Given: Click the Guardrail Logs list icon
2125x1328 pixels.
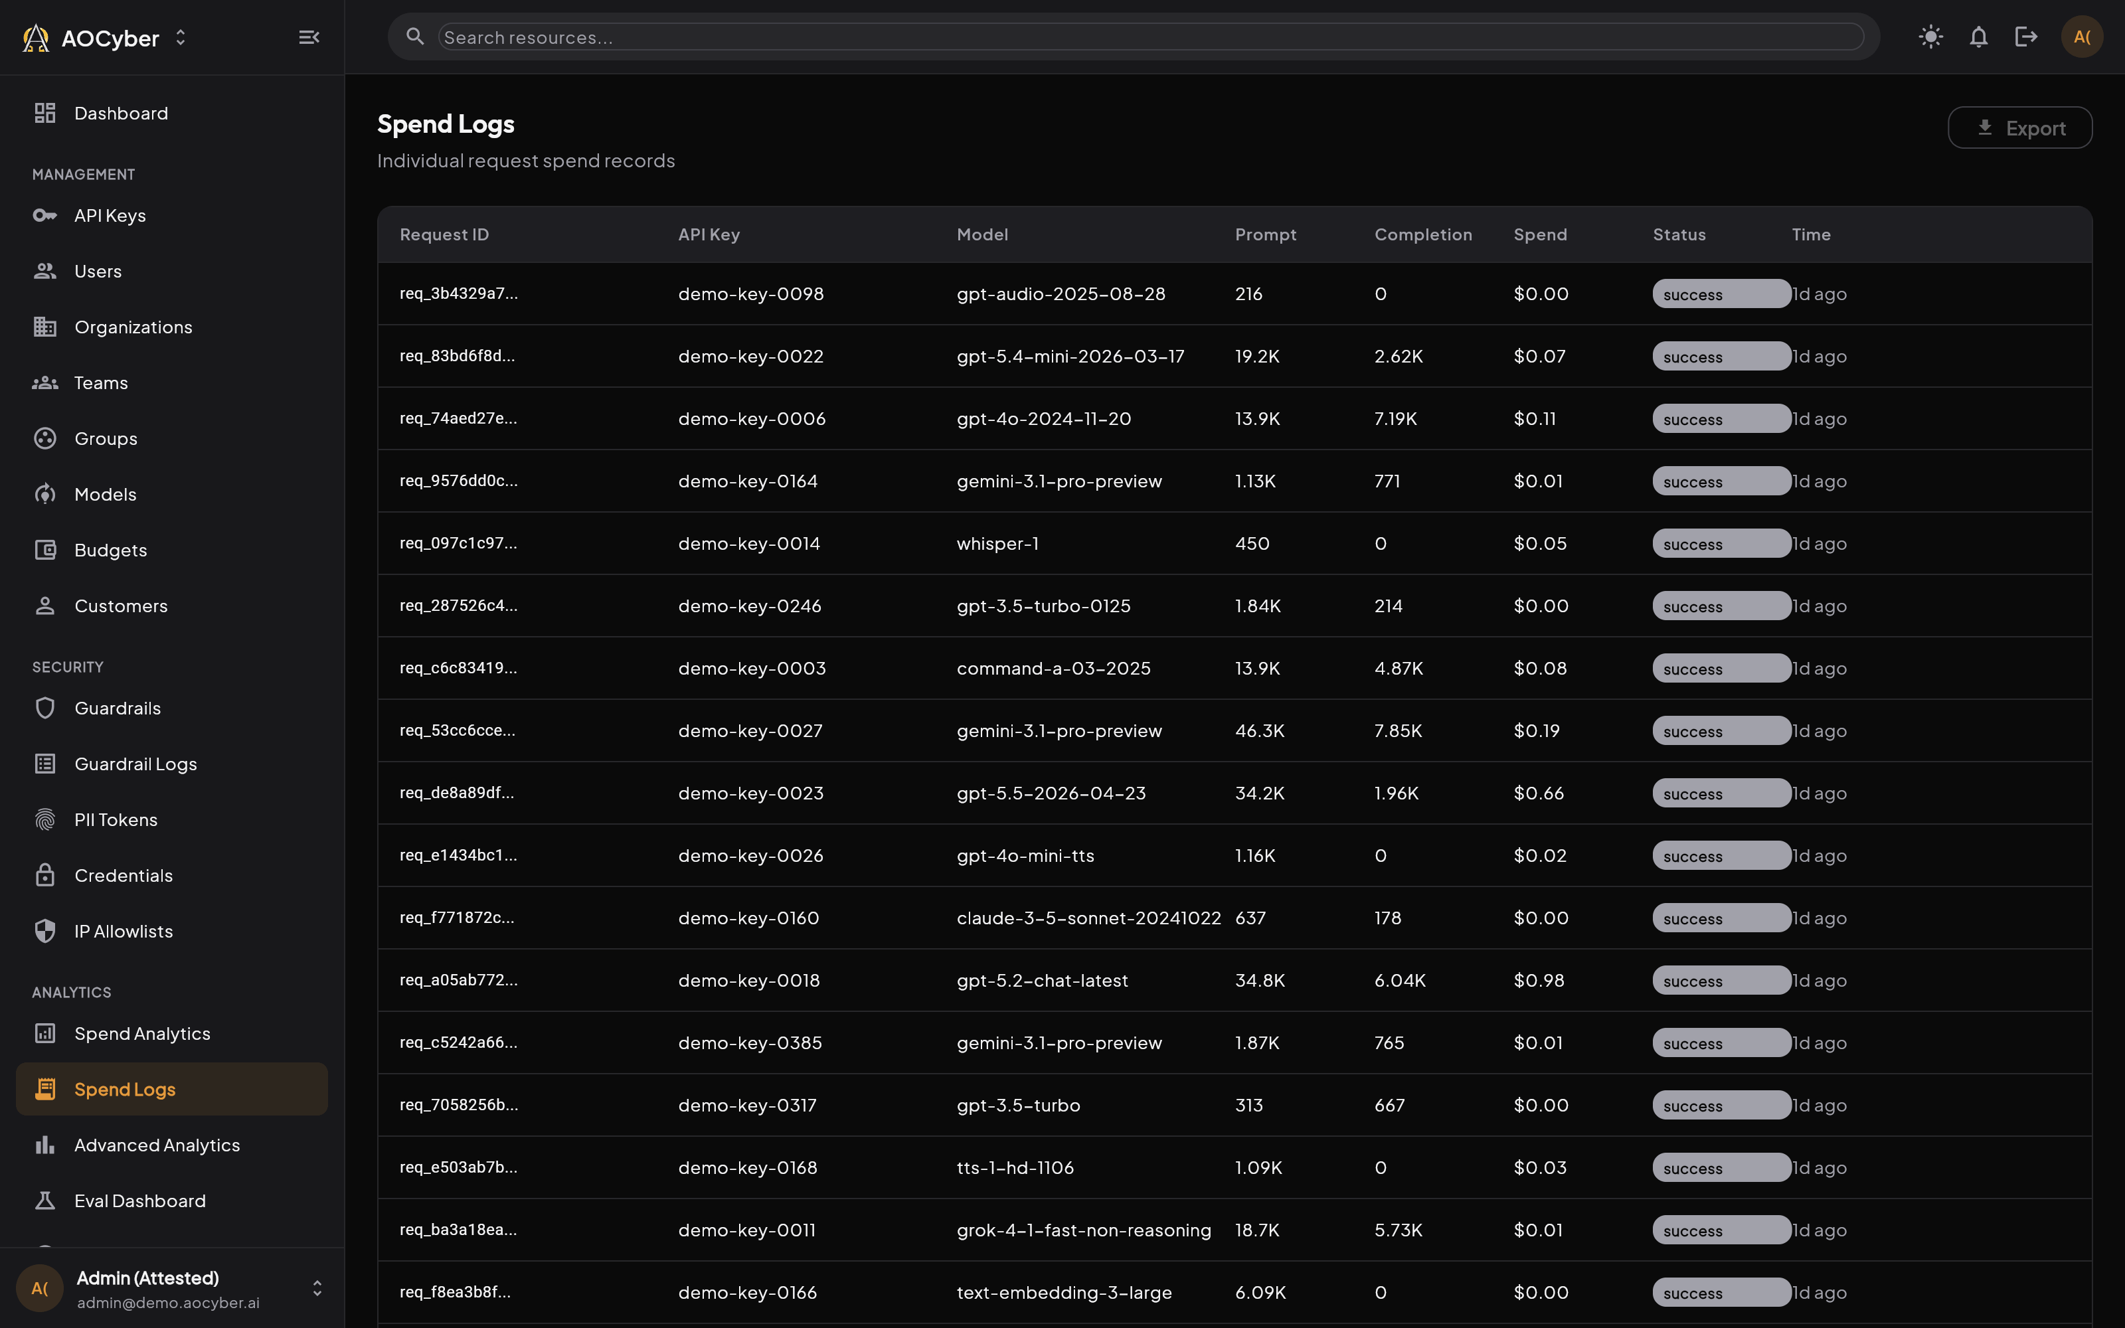Looking at the screenshot, I should tap(44, 764).
